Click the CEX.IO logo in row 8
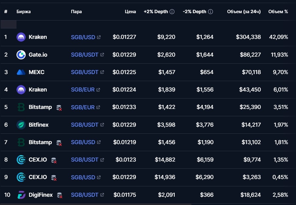296x205 pixels. [21, 160]
